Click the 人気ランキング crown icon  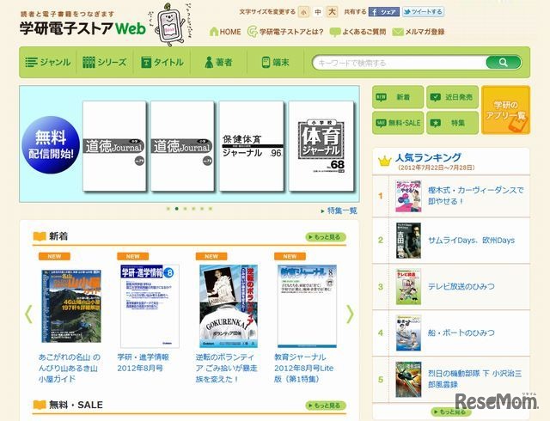pos(384,161)
